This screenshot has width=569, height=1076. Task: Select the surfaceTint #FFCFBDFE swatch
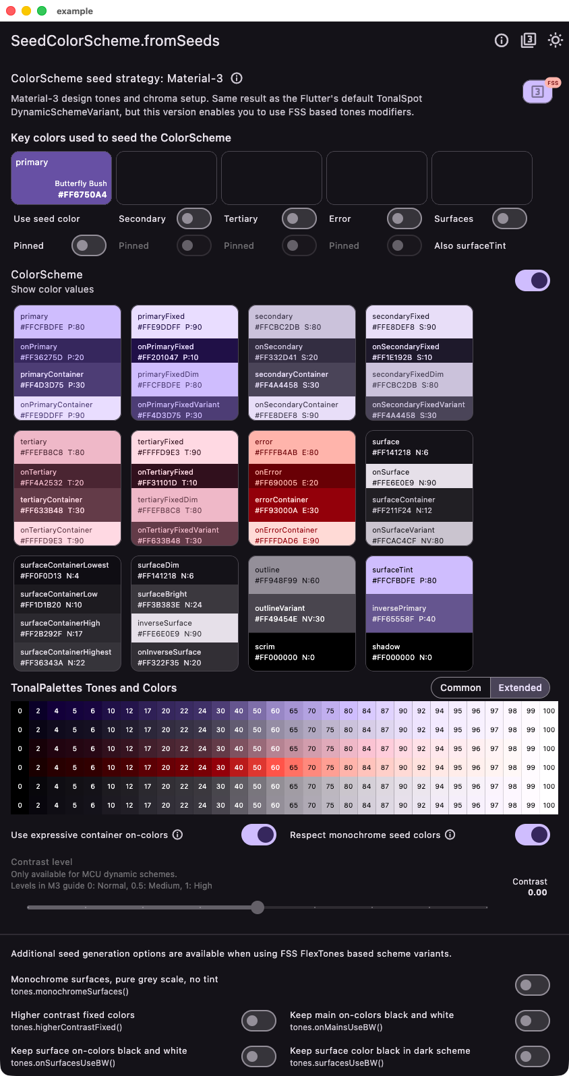pyautogui.click(x=419, y=575)
